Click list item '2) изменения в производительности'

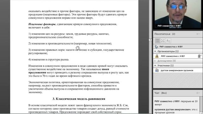click(70, 44)
